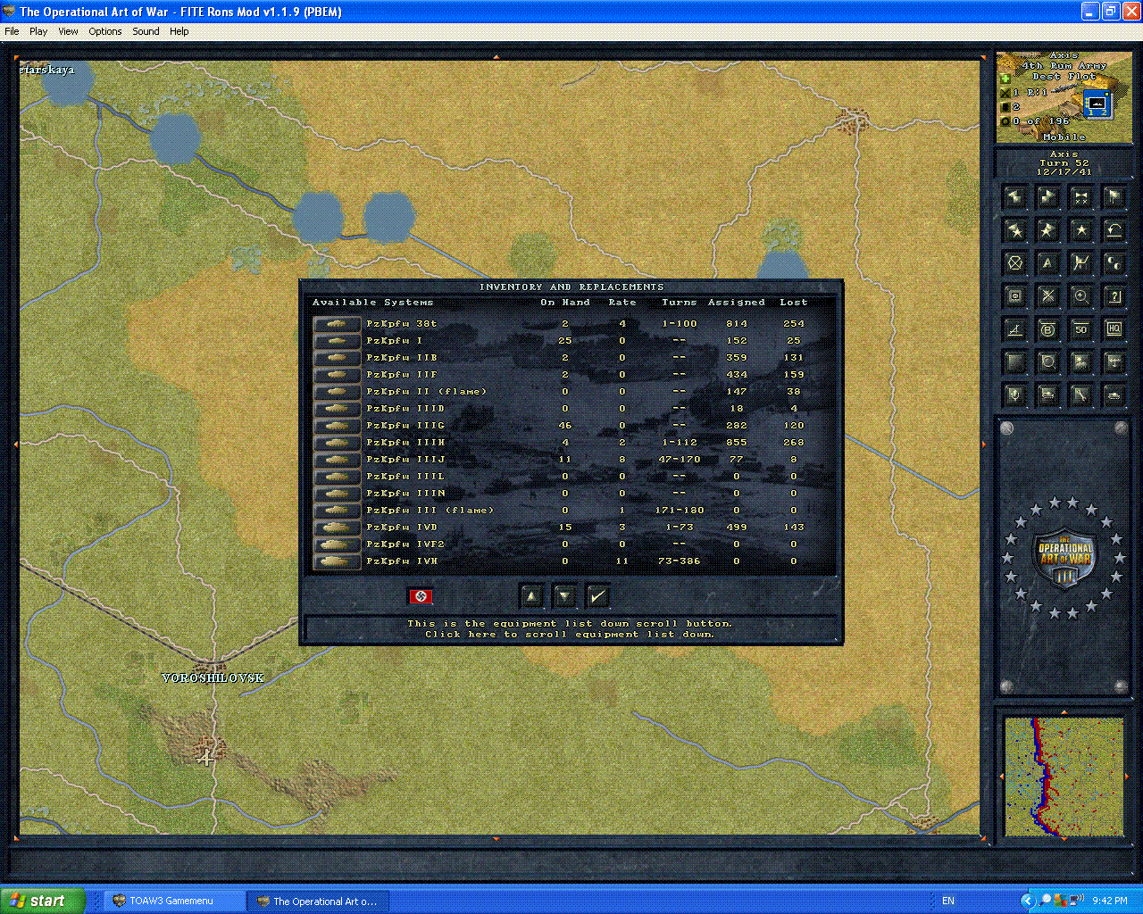1143x914 pixels.
Task: Select The Operational Art taskbar button
Action: click(x=318, y=901)
